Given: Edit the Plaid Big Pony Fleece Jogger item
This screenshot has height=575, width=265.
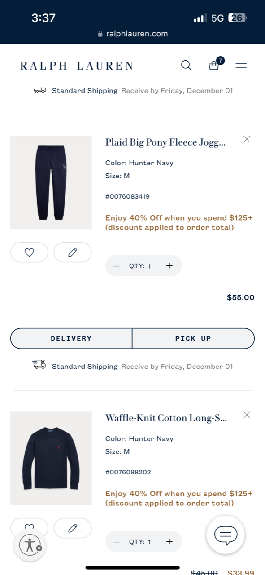Looking at the screenshot, I should [x=73, y=252].
